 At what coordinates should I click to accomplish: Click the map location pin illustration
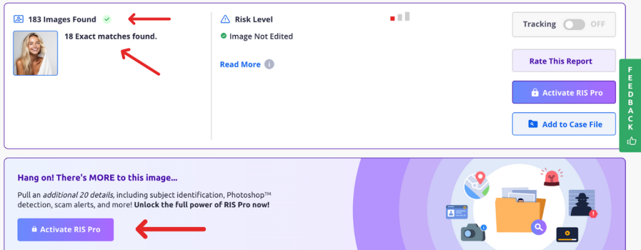tap(476, 185)
